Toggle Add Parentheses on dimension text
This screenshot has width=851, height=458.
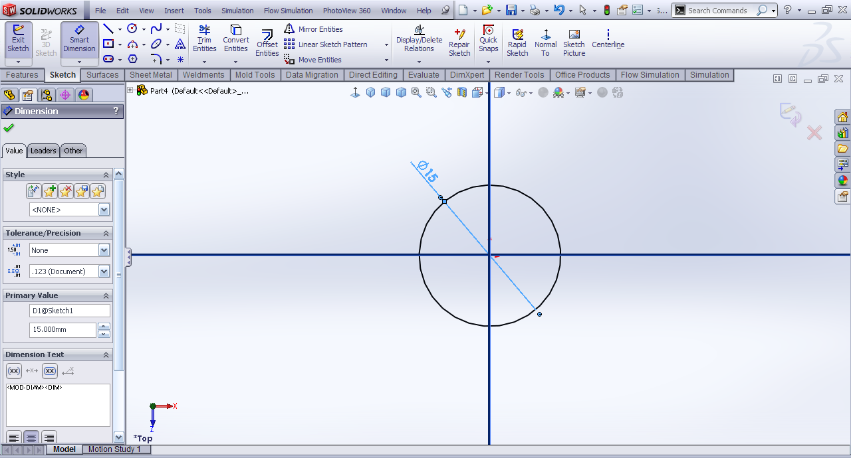(x=14, y=370)
